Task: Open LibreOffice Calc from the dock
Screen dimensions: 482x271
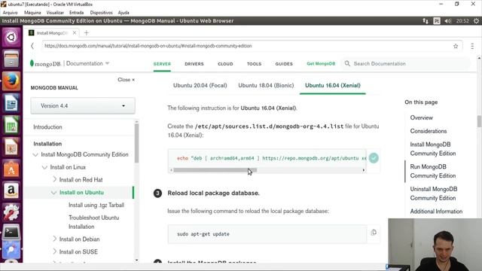Action: 11,126
